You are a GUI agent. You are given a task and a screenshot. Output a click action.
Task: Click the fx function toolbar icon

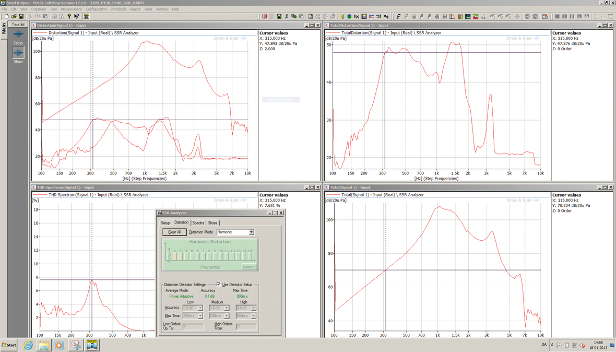click(357, 17)
